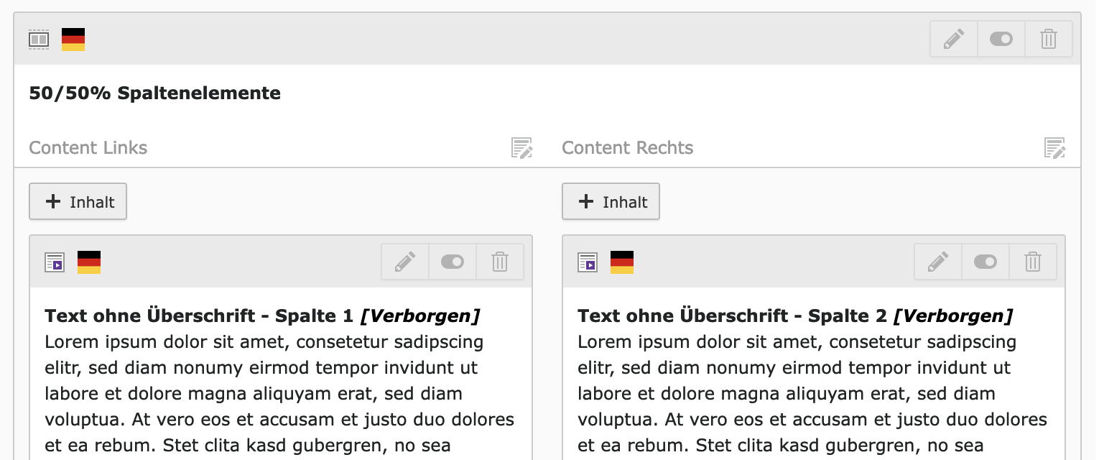This screenshot has height=460, width=1099.
Task: Add Inhalt in the Content Rechts column
Action: point(611,201)
